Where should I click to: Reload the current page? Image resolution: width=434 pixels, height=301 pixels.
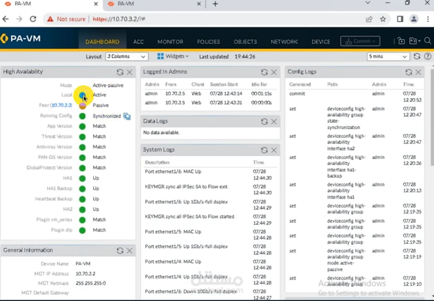pyautogui.click(x=33, y=19)
